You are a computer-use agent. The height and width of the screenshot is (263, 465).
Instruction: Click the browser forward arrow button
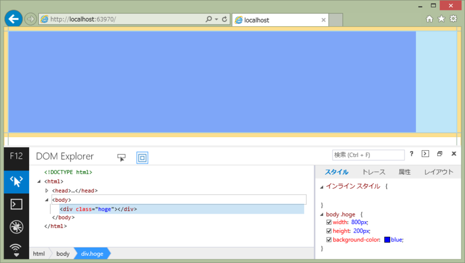point(30,20)
